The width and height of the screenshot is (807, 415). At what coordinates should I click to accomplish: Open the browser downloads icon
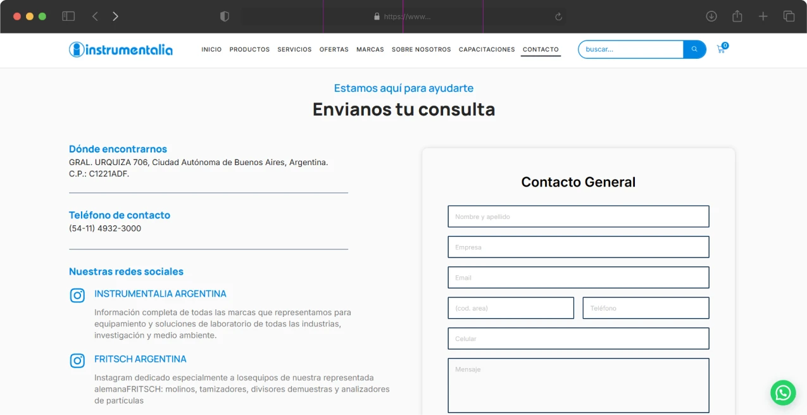711,16
